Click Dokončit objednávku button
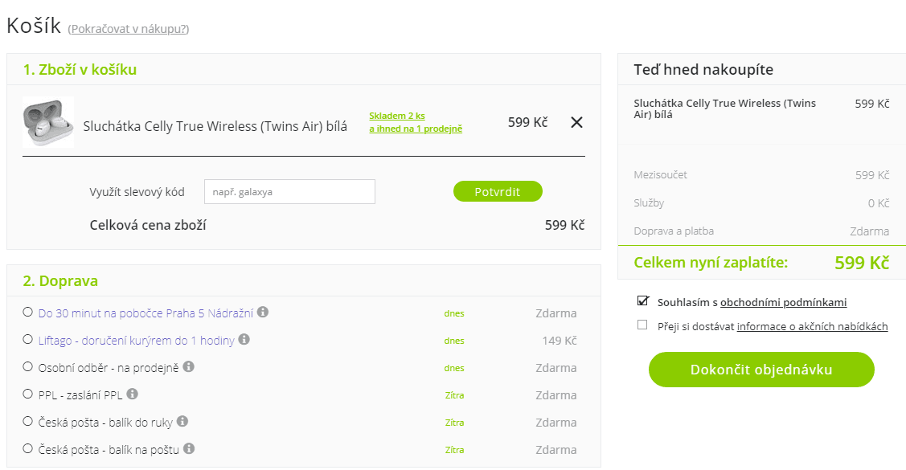 tap(761, 370)
